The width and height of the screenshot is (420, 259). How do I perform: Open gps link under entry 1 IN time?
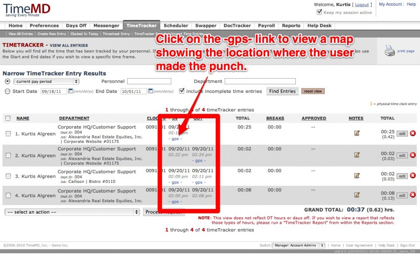[x=175, y=139]
